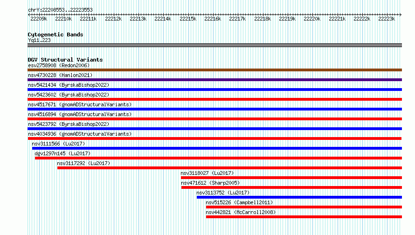Click the blue nsv5423792 variant bar
415x235 pixels.
[x=214, y=129]
